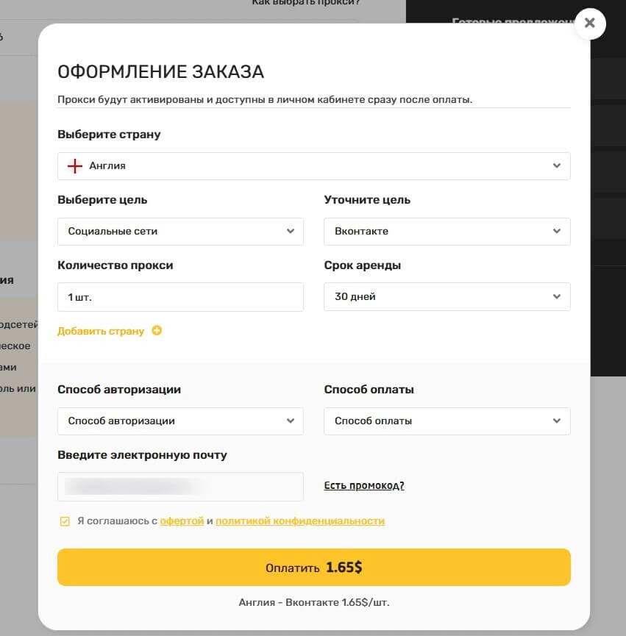Screen dimensions: 626x636
Task: Open the Англия country dropdown
Action: coord(314,166)
